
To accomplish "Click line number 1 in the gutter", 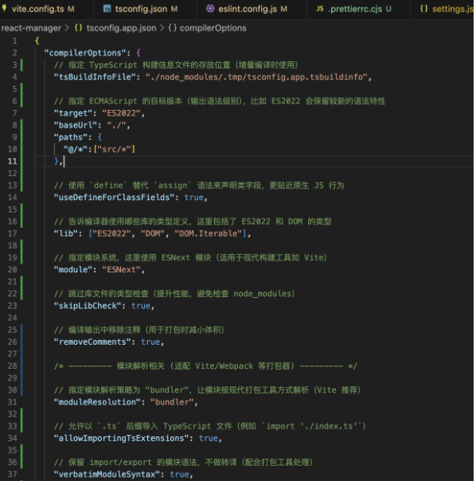I will coord(14,41).
